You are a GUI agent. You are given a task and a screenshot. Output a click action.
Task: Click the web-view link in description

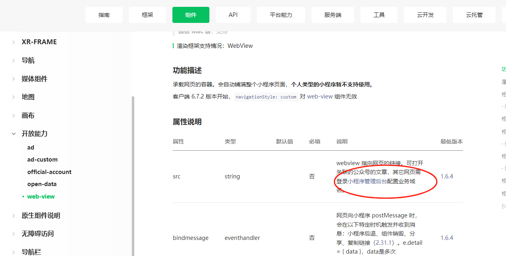pyautogui.click(x=320, y=96)
